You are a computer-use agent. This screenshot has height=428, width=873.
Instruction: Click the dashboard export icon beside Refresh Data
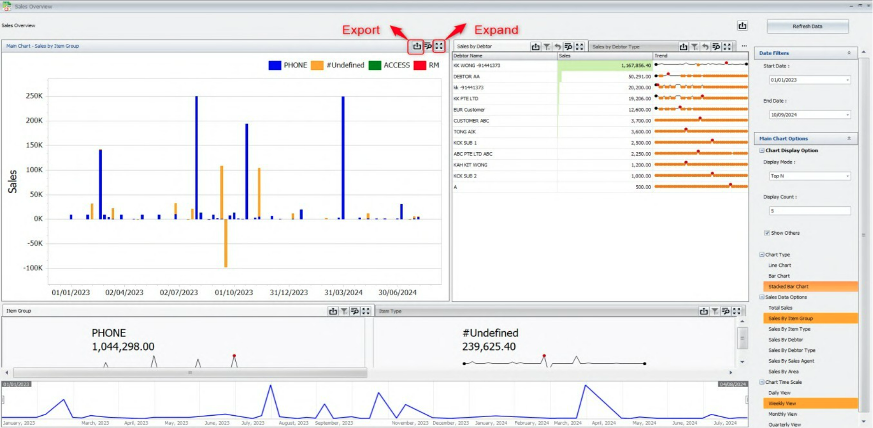click(742, 26)
